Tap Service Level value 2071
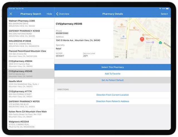178x137 pixels. click(85, 56)
